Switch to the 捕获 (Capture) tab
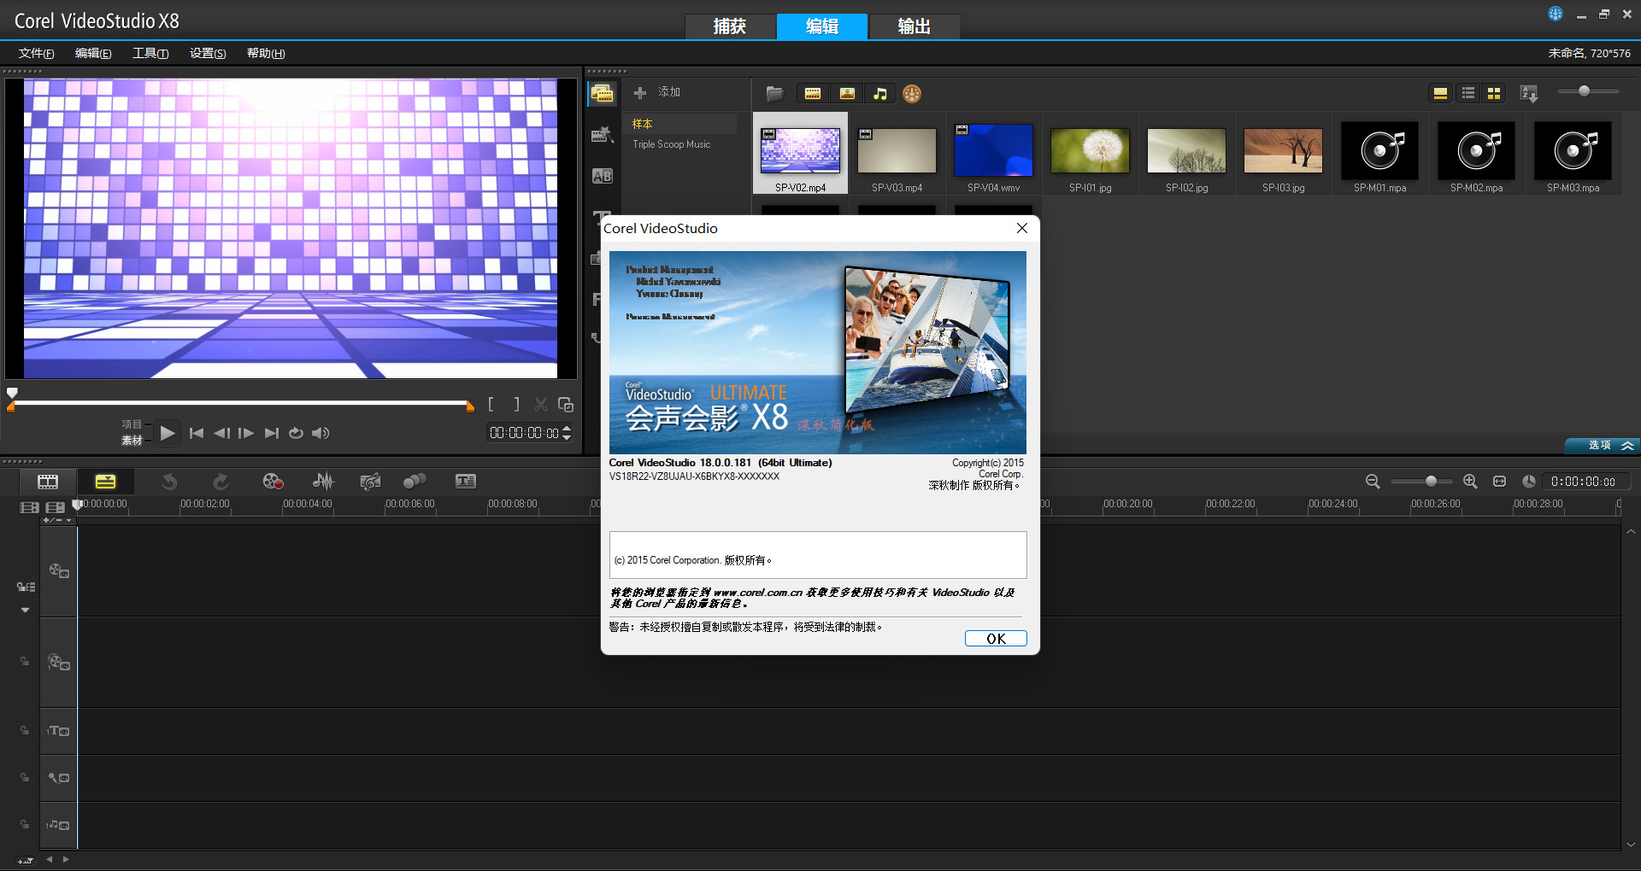The width and height of the screenshot is (1641, 871). pos(730,26)
